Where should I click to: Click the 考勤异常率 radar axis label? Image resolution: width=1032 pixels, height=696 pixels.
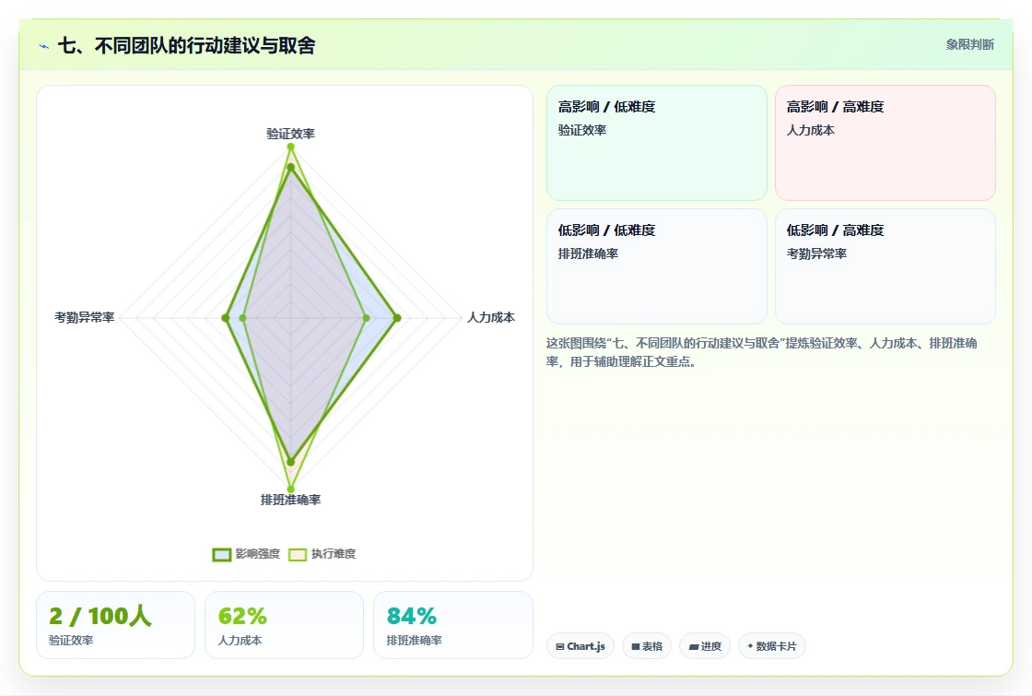(x=84, y=317)
